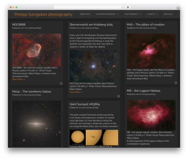The height and width of the screenshot is (159, 188).
Task: Click author philipp on M8 post
Action: pos(153,94)
